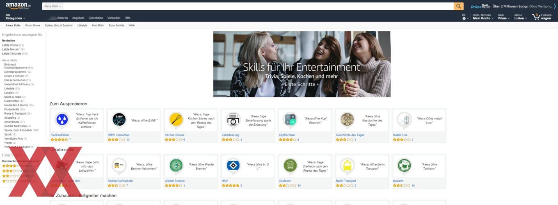Viewport: 558px width, 205px height.
Task: Open the Skills für Ihr Entertainment banner
Action: [x=302, y=64]
